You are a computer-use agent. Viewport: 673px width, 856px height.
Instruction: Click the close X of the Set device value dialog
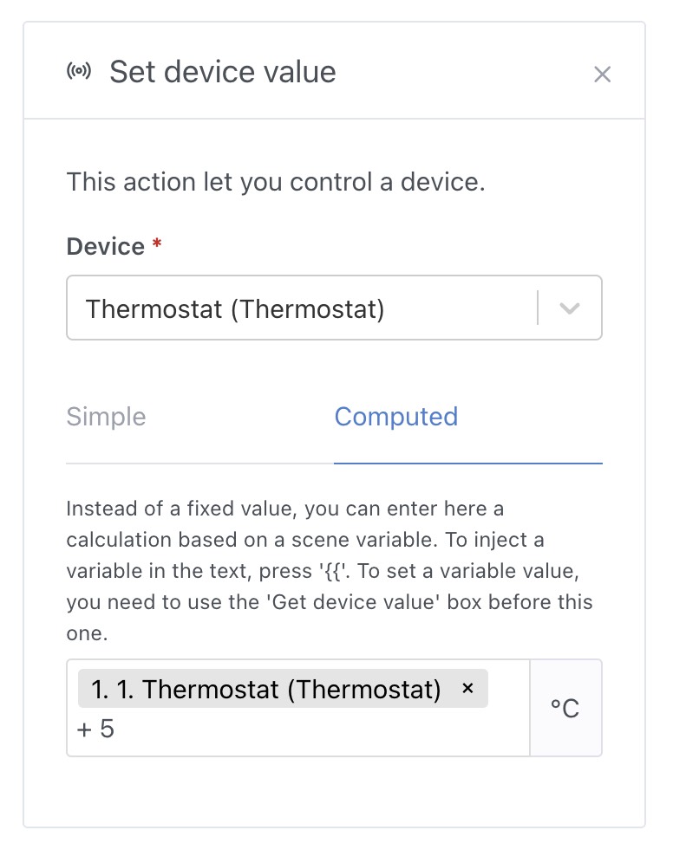(603, 75)
